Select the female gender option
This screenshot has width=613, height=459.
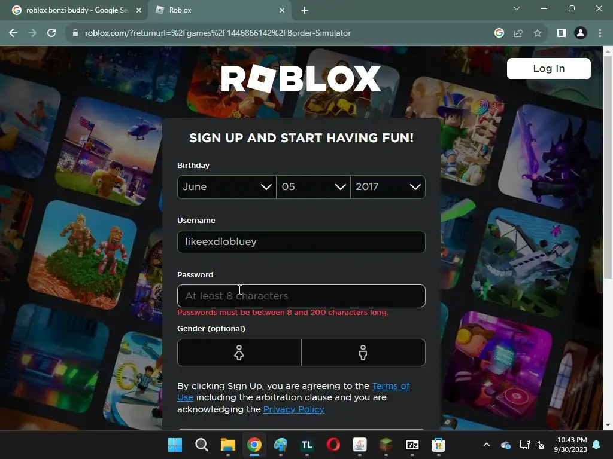click(239, 353)
